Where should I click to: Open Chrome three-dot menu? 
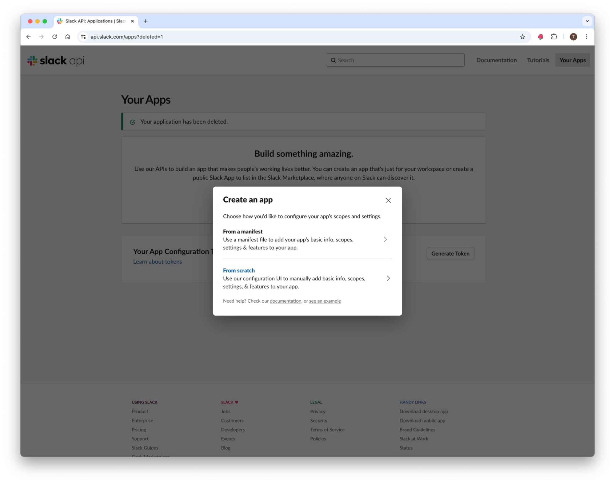coord(586,37)
